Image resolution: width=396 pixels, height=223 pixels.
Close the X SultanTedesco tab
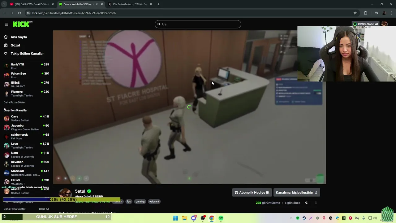tap(151, 4)
